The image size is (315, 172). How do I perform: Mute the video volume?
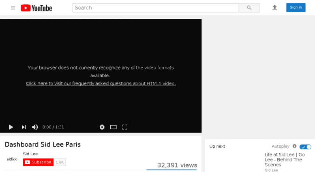(35, 127)
